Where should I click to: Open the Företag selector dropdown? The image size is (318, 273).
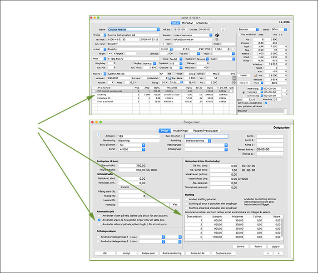pyautogui.click(x=105, y=35)
